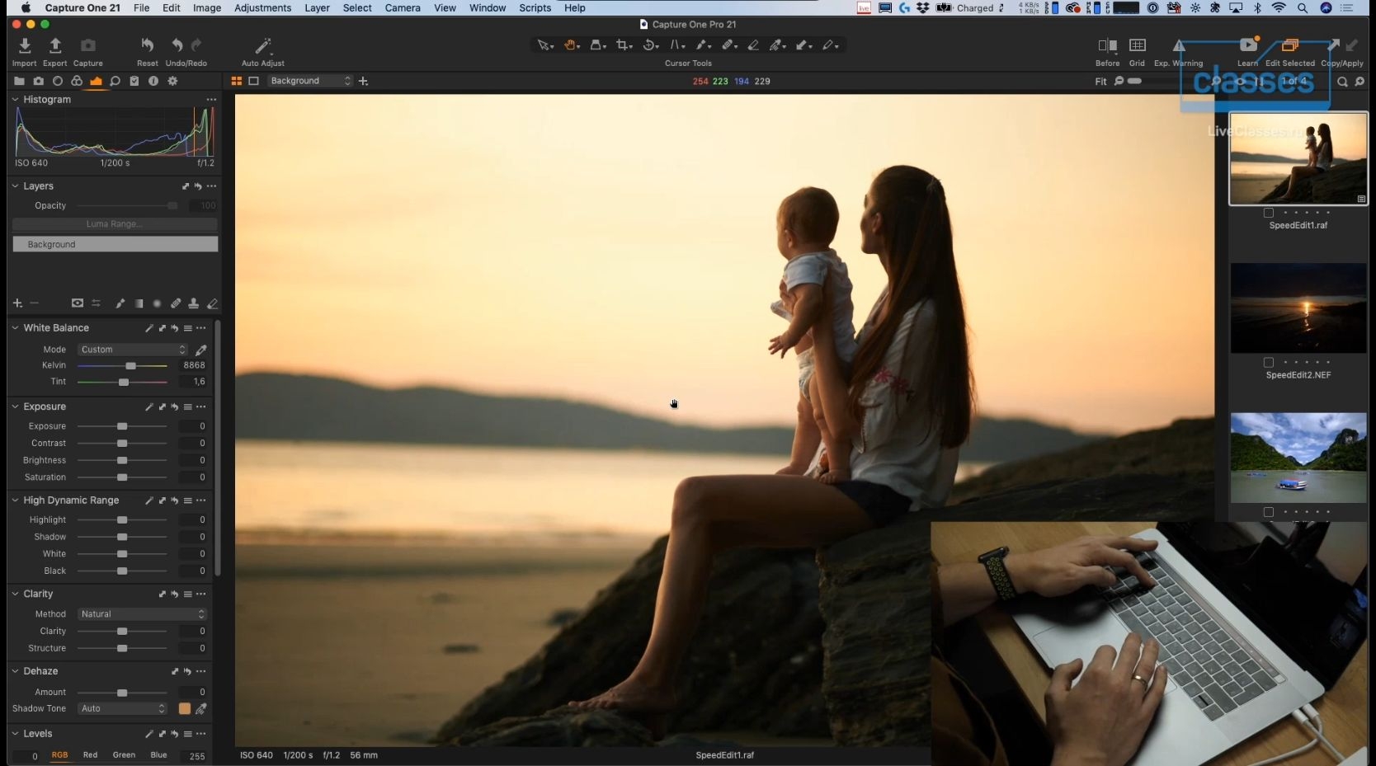Click Dehaze shadow tone eyedropper icon
This screenshot has width=1376, height=766.
click(200, 708)
